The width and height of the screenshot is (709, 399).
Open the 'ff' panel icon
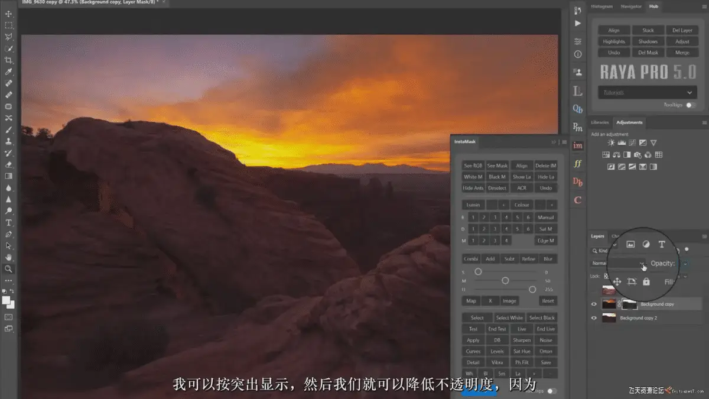[578, 164]
